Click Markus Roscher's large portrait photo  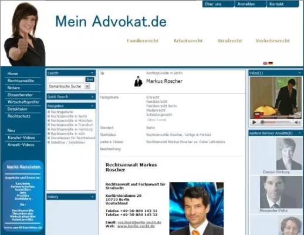pos(197,209)
